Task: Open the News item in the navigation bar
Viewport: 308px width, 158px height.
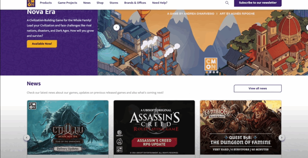Action: 87,3
